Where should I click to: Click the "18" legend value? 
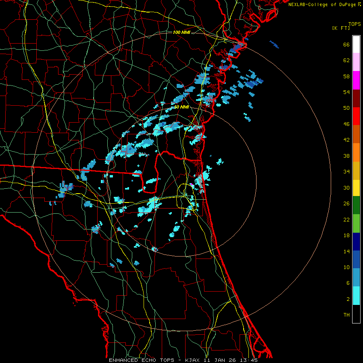coord(346,236)
